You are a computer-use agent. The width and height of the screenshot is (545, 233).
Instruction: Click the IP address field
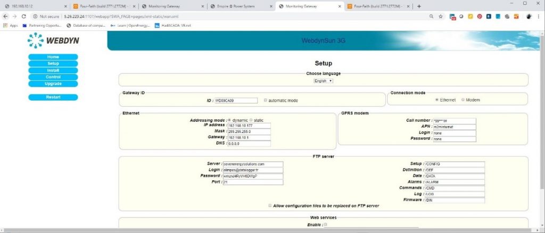tap(249, 126)
